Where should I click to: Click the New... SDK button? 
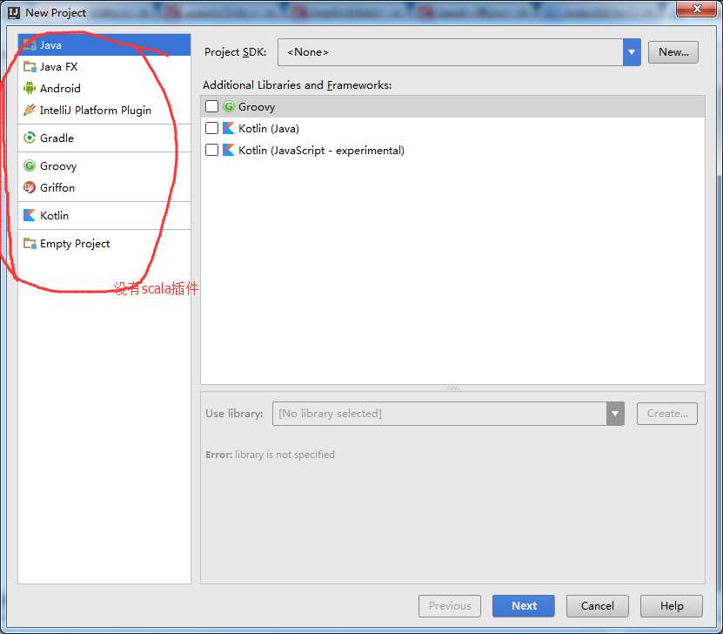673,52
